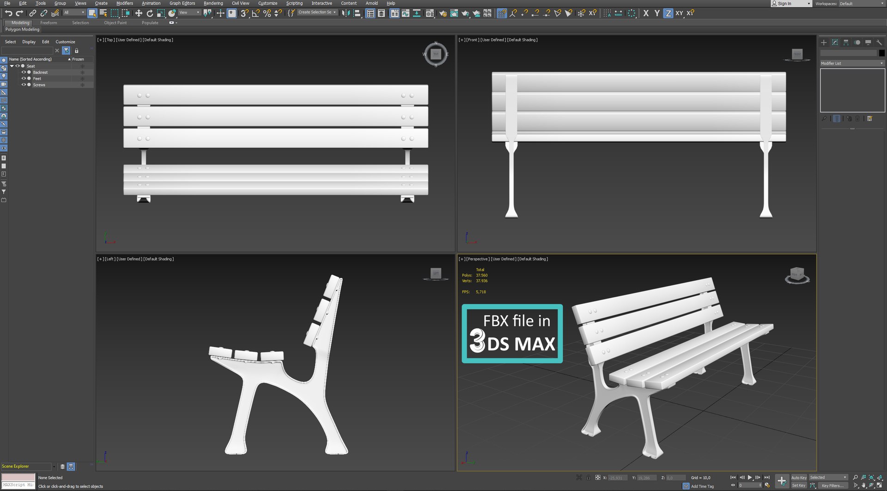Click the Undo arrow icon
The height and width of the screenshot is (491, 887).
click(8, 13)
